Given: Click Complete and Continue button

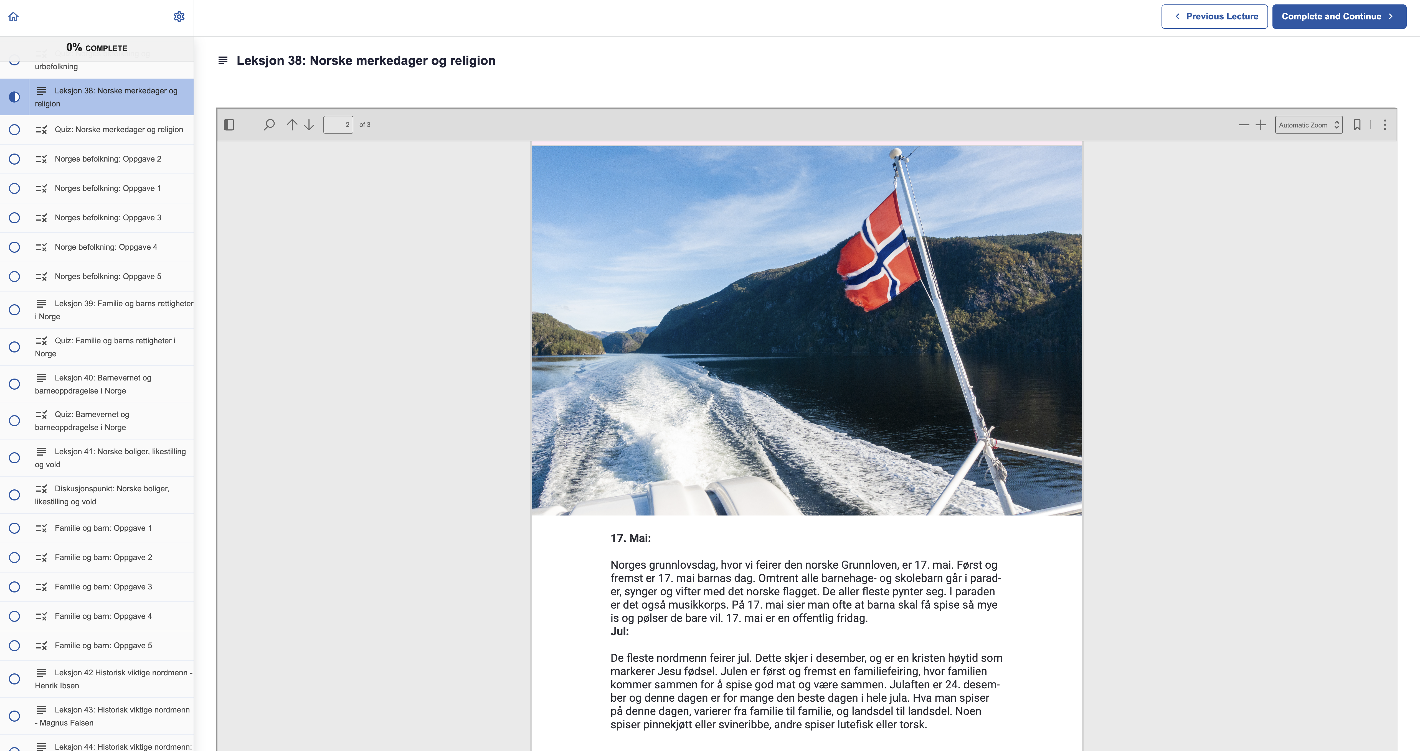Looking at the screenshot, I should [x=1339, y=17].
